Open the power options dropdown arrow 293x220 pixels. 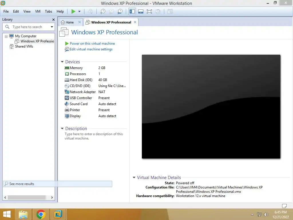click(80, 11)
